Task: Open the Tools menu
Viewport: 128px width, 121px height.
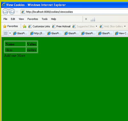Action: 45,19
